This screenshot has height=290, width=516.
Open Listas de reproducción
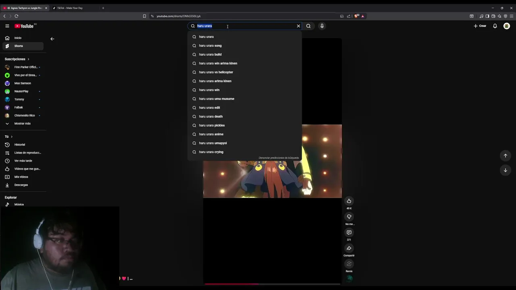[x=23, y=153]
